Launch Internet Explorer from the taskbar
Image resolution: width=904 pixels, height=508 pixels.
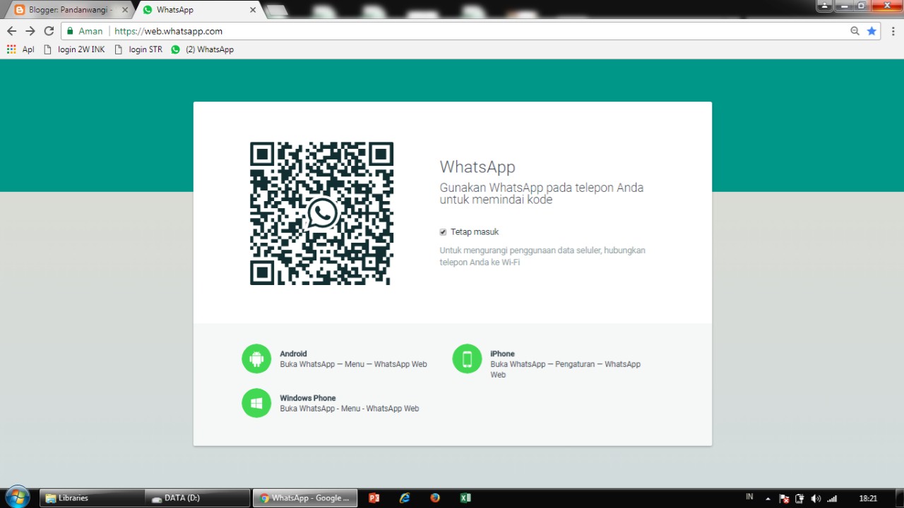point(405,498)
